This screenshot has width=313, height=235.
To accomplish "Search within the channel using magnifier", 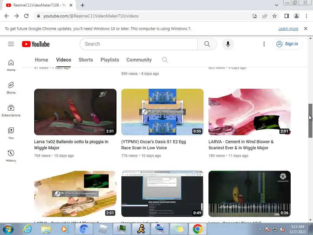I will click(165, 60).
